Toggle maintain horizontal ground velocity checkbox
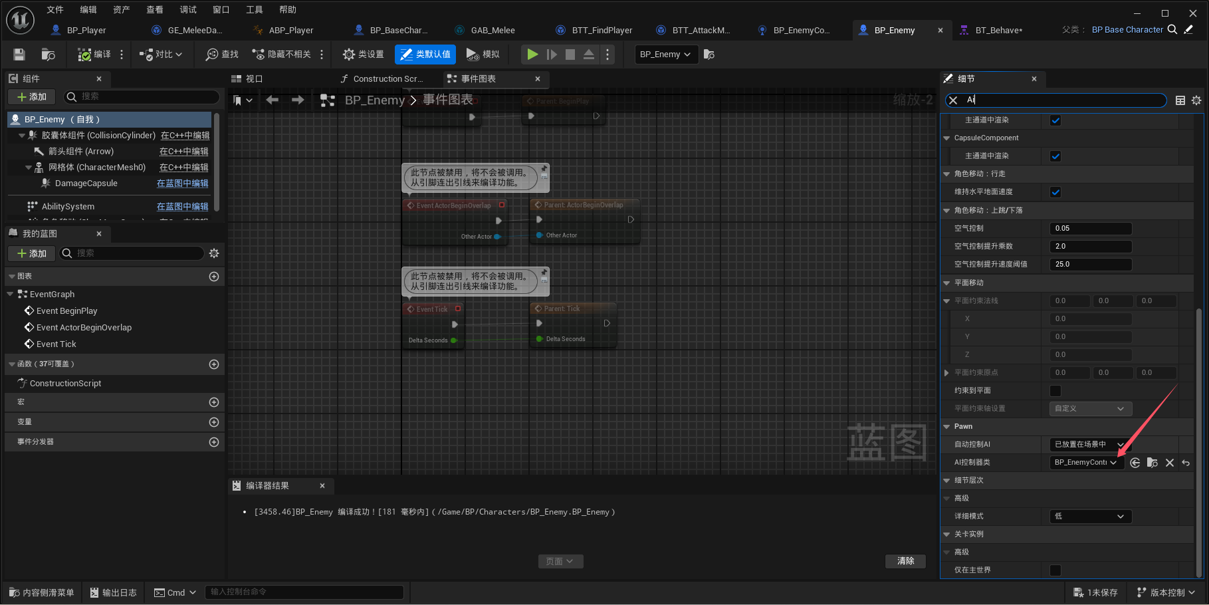1209x605 pixels. click(1055, 192)
